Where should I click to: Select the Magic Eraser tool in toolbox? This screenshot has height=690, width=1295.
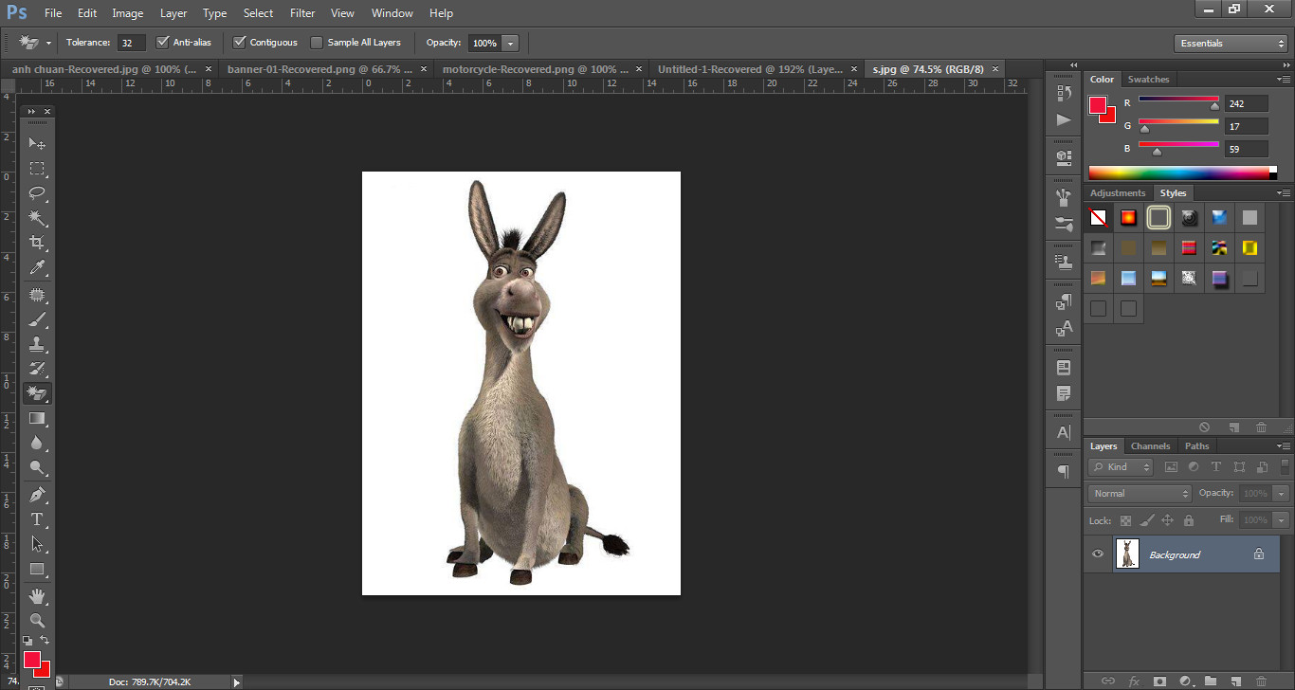click(37, 393)
